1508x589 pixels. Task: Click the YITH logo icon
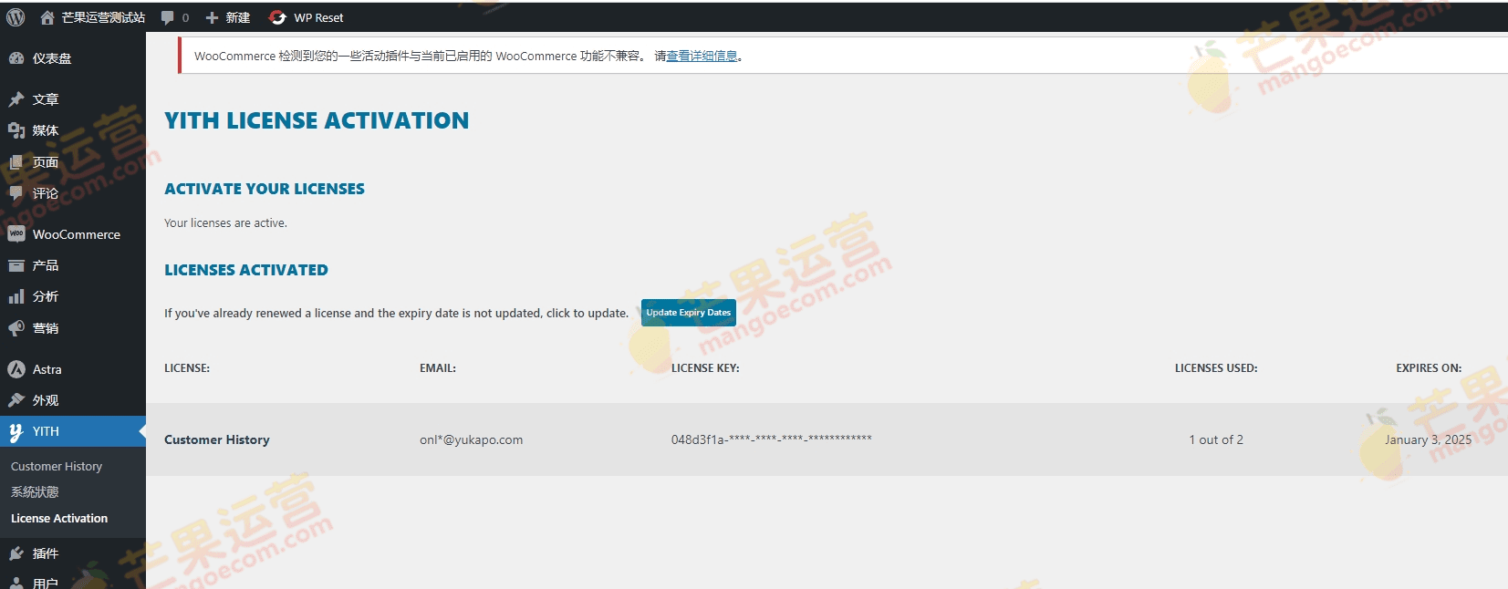point(16,432)
